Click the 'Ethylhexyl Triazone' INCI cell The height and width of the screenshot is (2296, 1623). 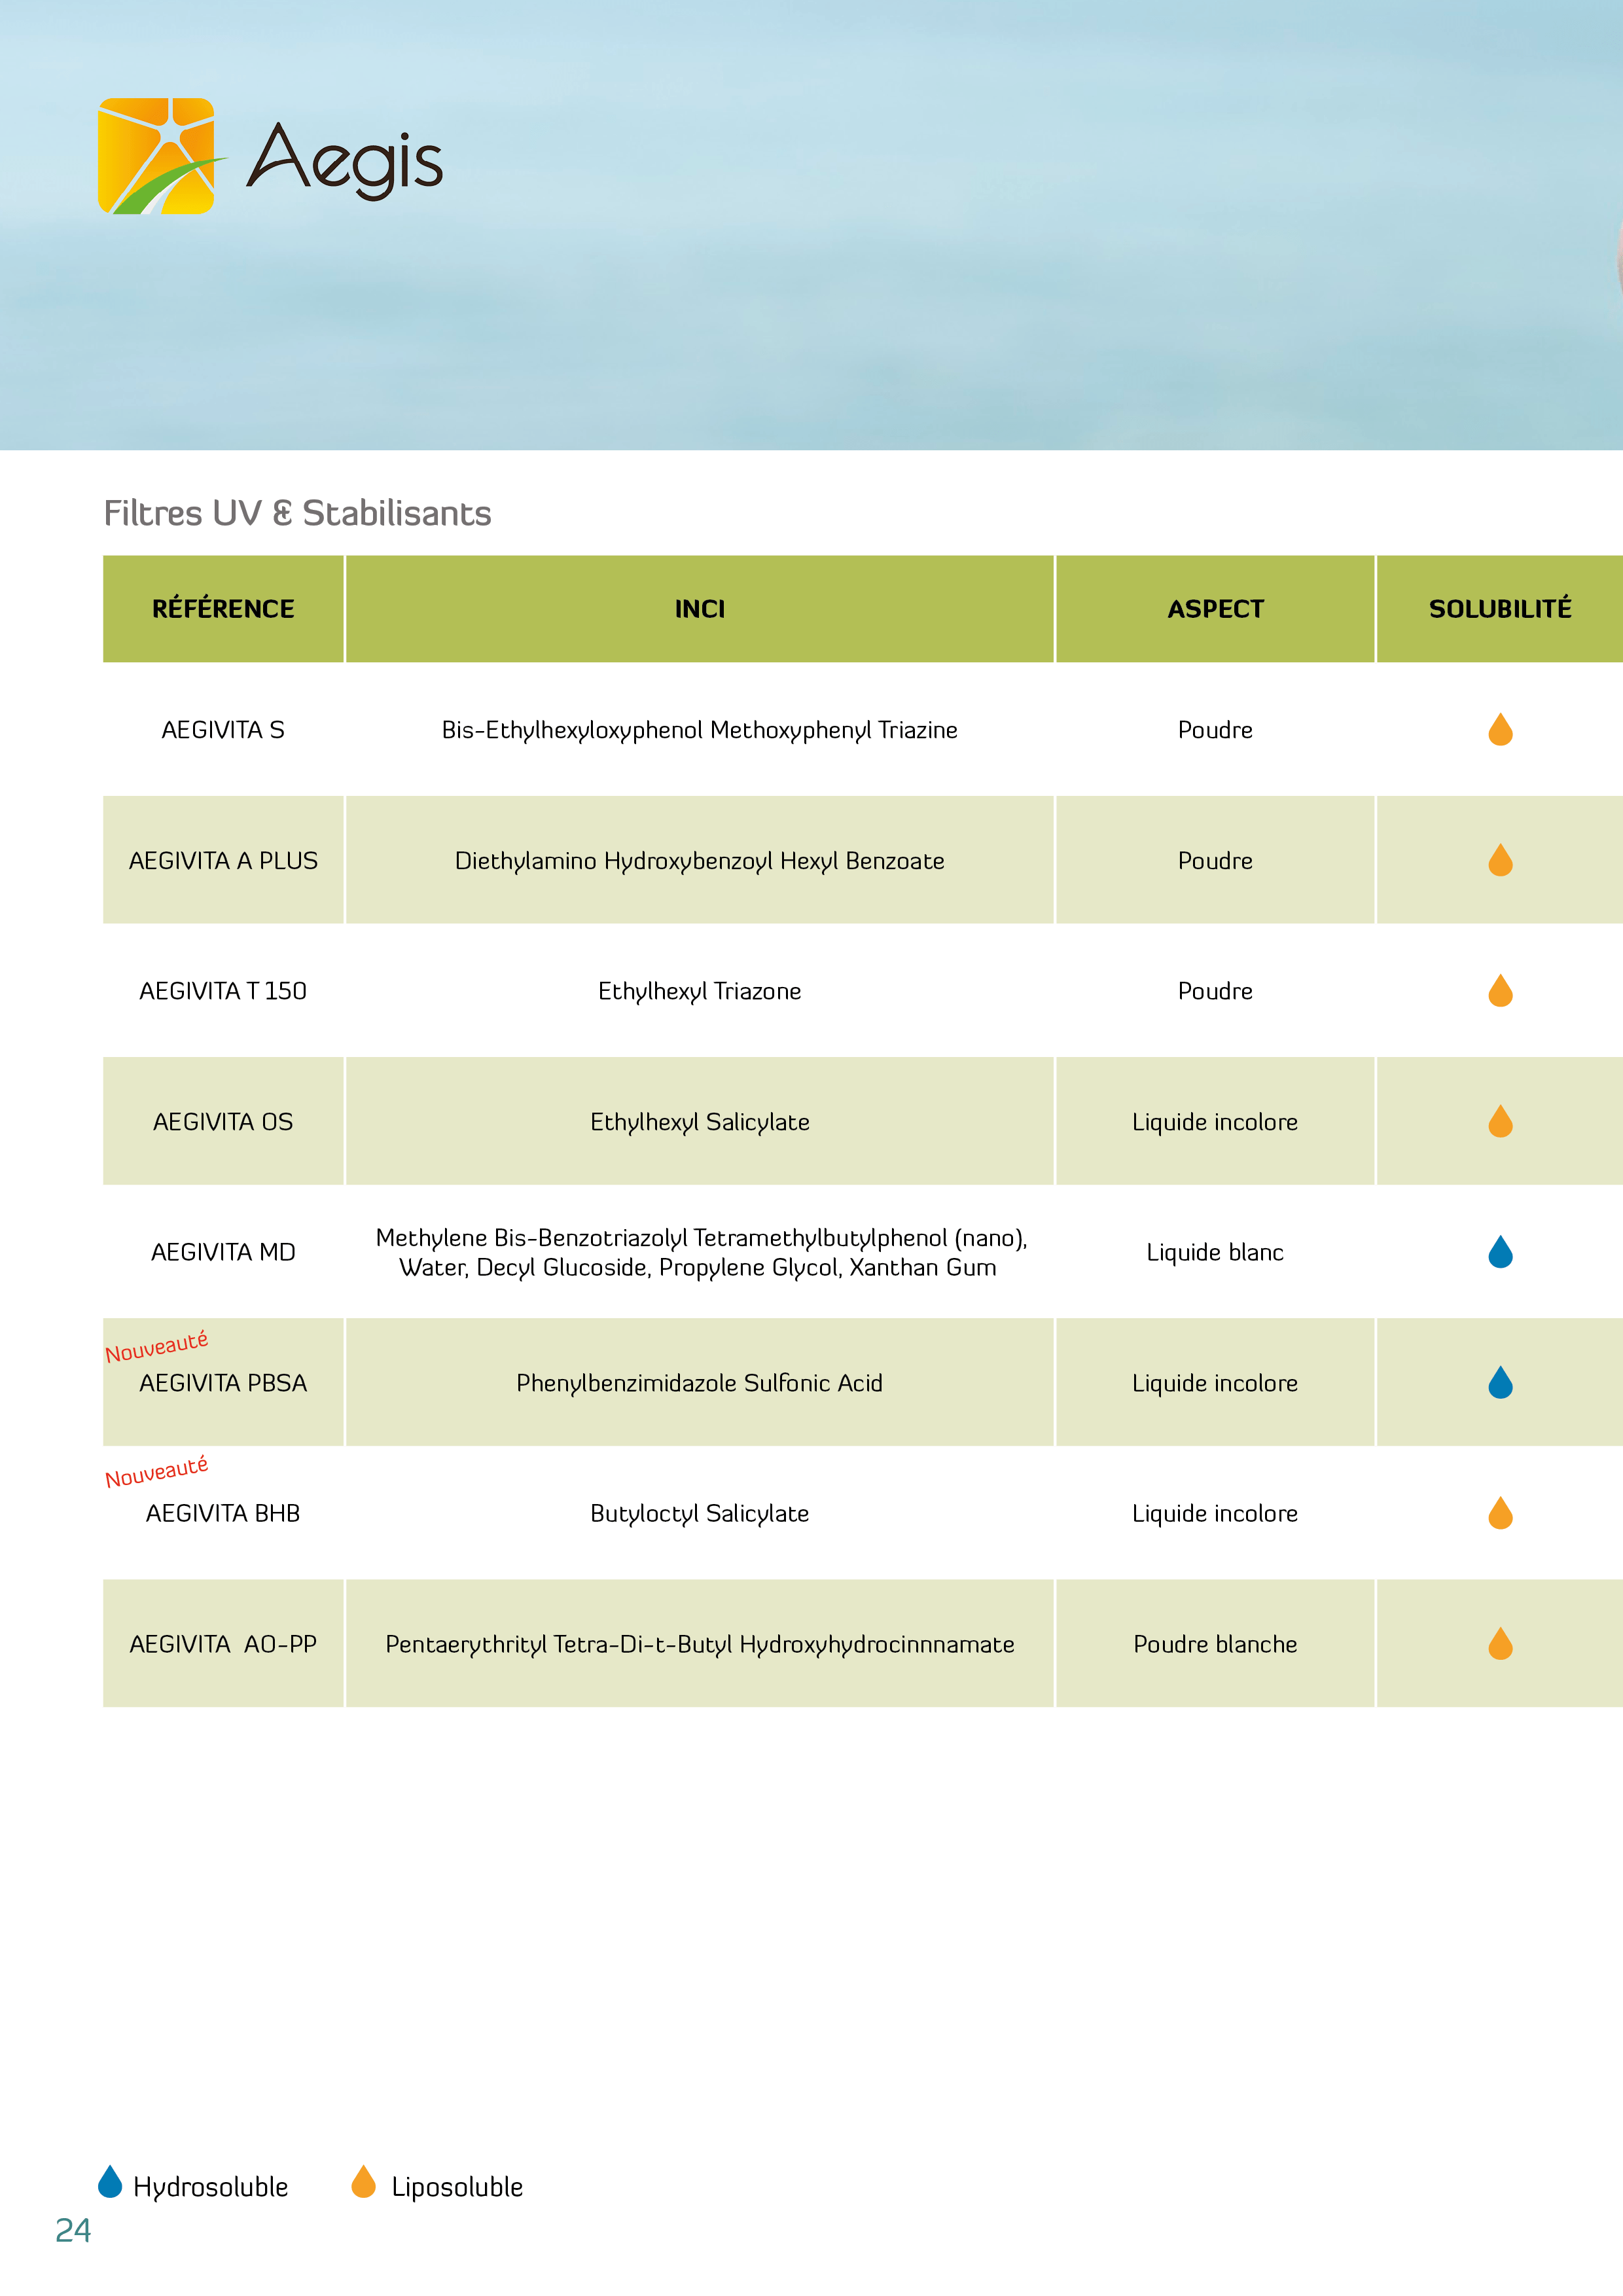[700, 991]
